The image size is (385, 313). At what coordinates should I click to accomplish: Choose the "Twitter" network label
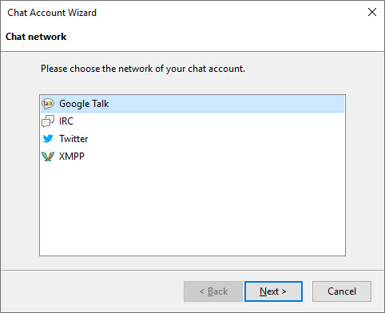click(x=73, y=139)
